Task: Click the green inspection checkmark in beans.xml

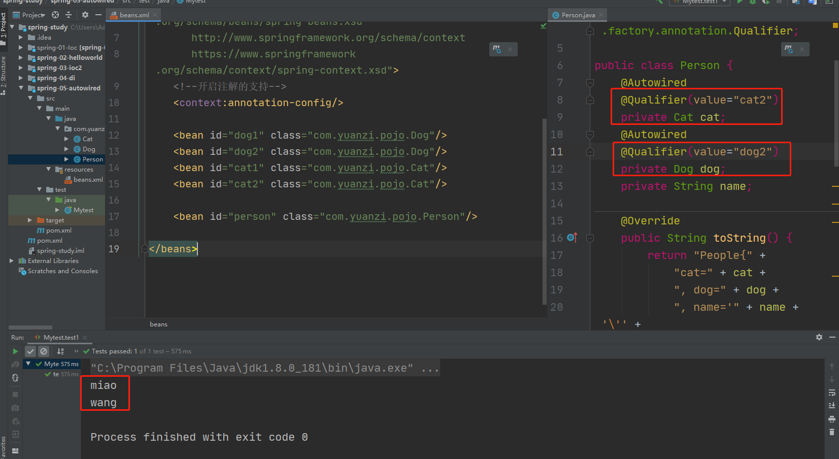Action: click(544, 26)
